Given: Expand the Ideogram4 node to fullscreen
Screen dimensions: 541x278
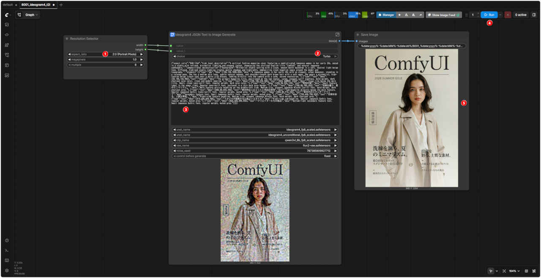Looking at the screenshot, I should 337,35.
